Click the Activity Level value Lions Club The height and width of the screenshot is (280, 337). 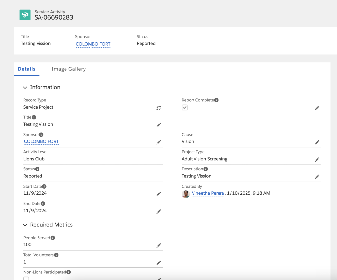34,159
